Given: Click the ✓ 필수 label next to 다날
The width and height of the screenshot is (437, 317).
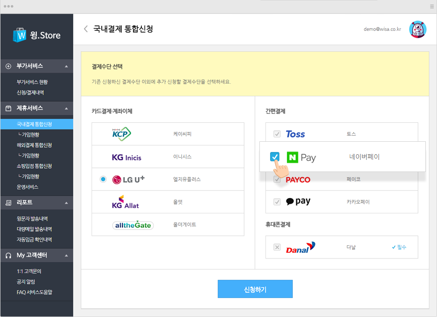Looking at the screenshot, I should click(399, 247).
